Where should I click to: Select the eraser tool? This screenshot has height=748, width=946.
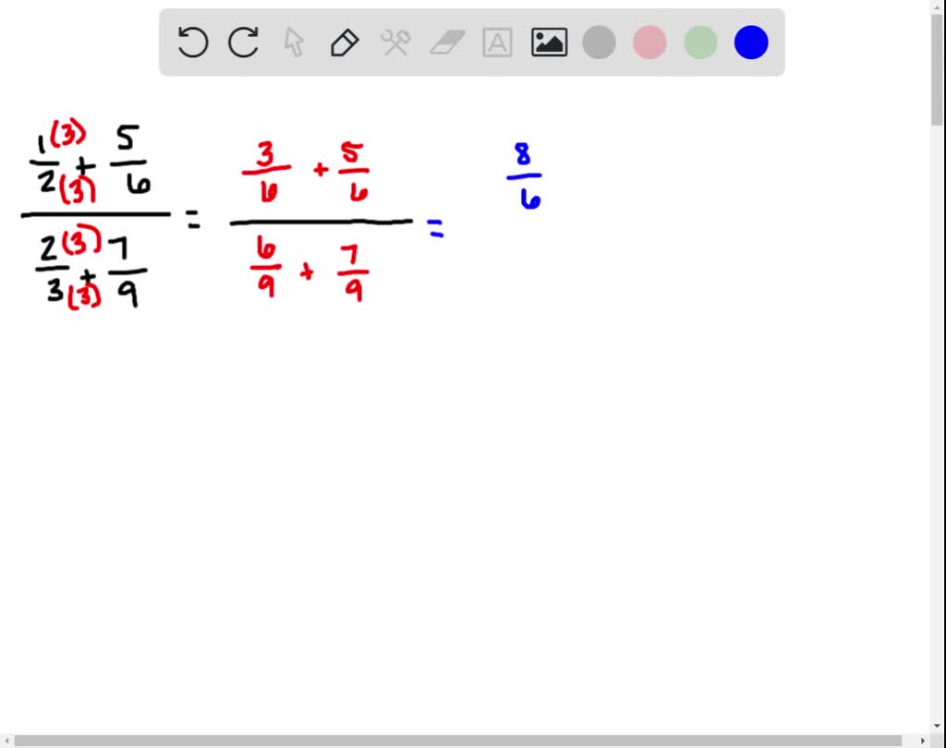pyautogui.click(x=447, y=42)
